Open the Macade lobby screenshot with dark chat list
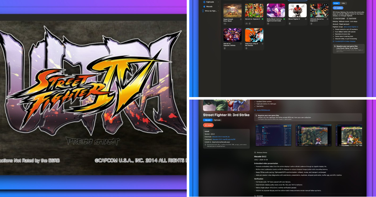The height and width of the screenshot is (197, 376). pos(274,135)
